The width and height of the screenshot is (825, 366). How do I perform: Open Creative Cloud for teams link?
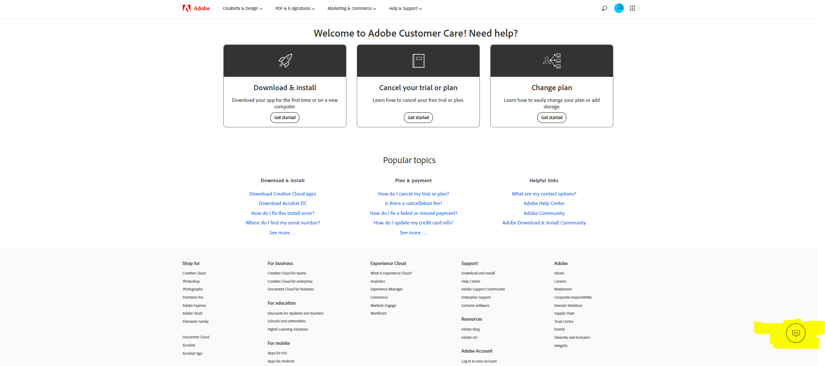287,273
